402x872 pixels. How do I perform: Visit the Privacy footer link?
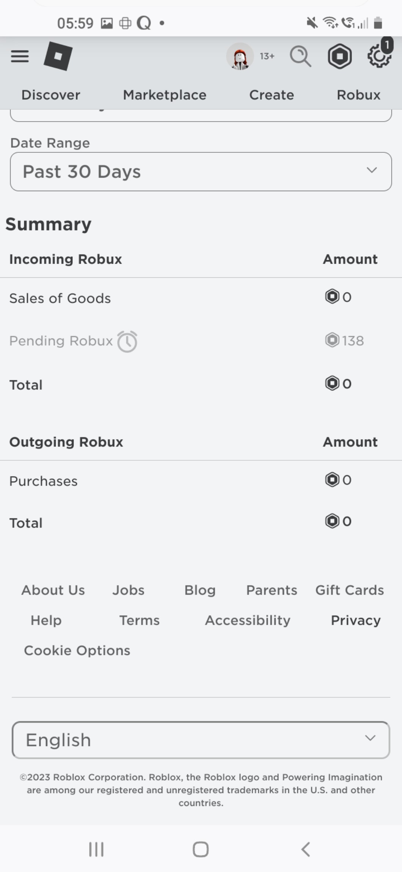[355, 621]
